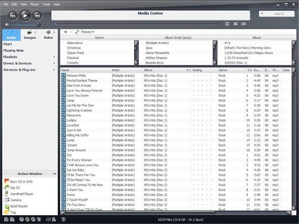Screen dimensions: 299x224
Task: Mute sound using the volume speaker icon
Action: coord(7,24)
